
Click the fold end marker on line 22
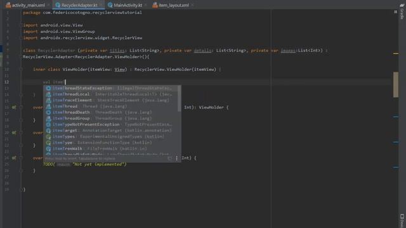coord(21,145)
